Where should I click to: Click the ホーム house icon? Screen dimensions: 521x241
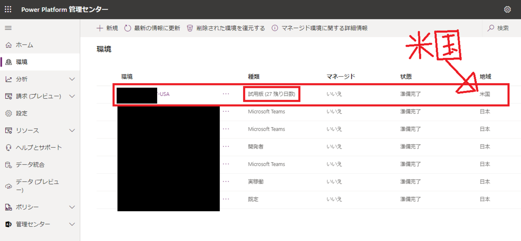(8, 45)
